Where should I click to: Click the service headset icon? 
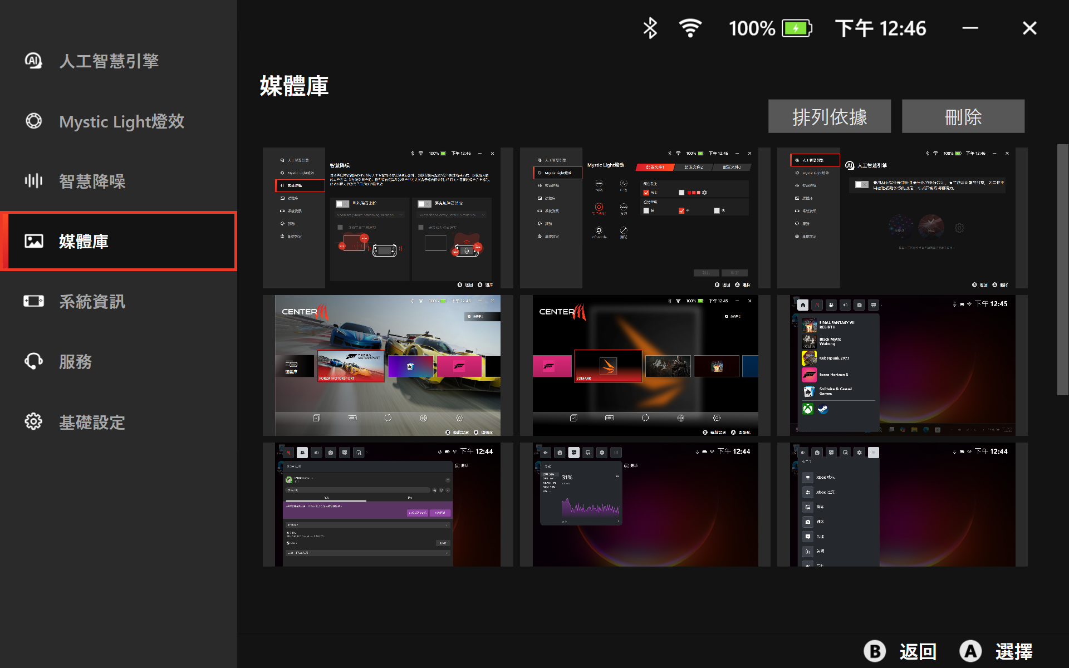pyautogui.click(x=33, y=361)
